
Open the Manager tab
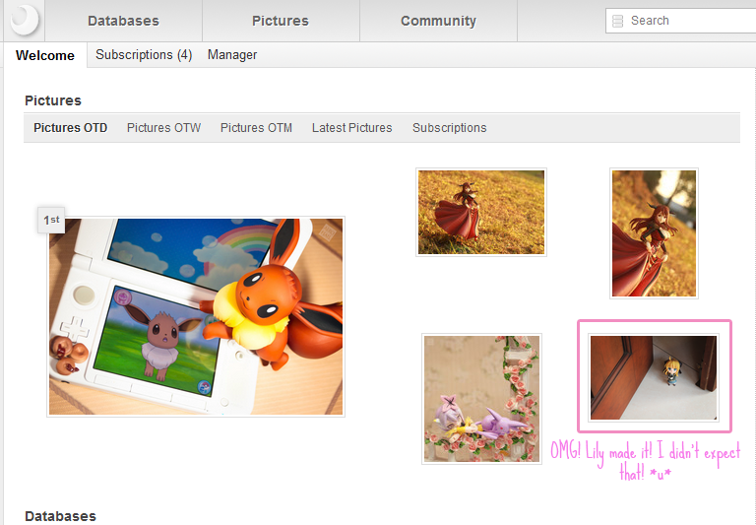coord(232,54)
